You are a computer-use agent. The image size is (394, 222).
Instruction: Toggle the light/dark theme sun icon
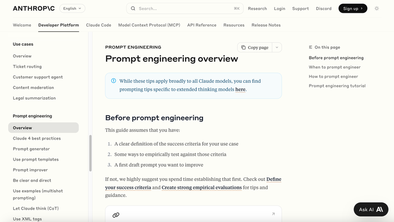tap(376, 9)
